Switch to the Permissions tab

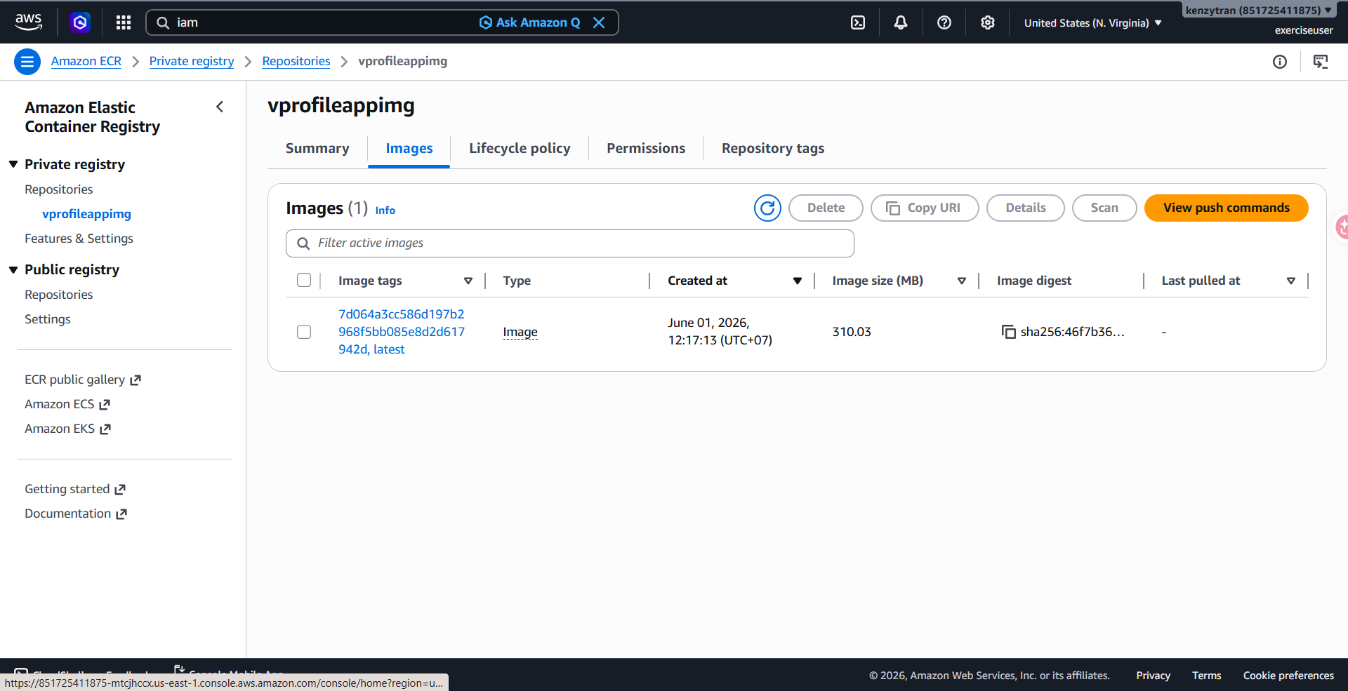(x=646, y=148)
